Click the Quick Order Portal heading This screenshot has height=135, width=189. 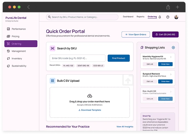tap(66, 31)
